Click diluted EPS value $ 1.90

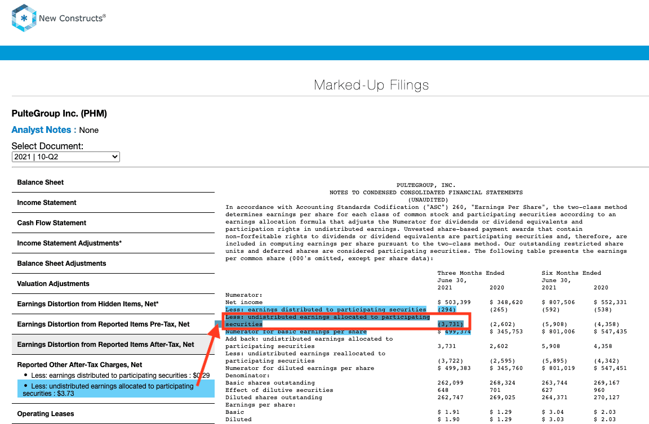tap(448, 419)
